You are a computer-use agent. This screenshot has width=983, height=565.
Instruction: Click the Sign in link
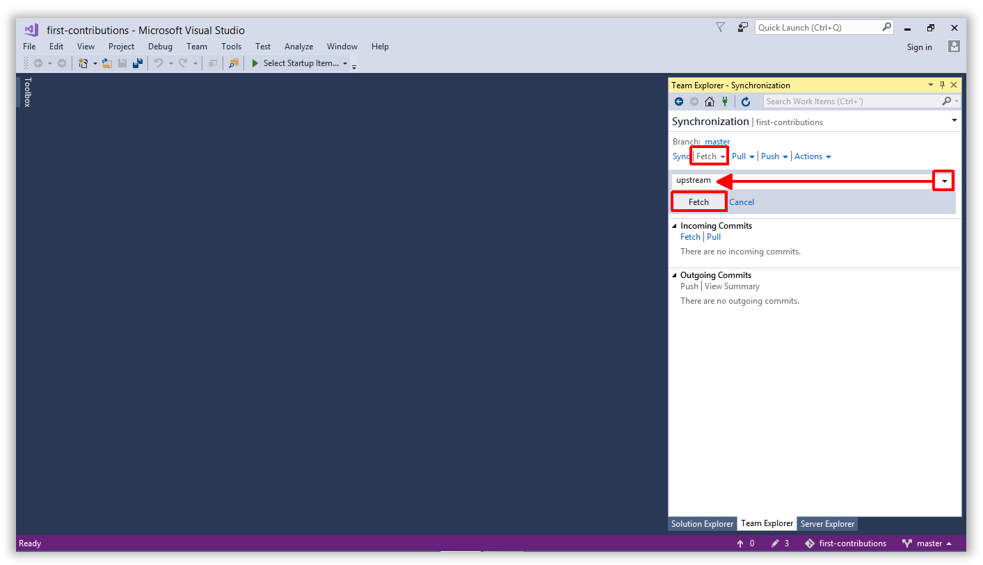[x=920, y=47]
